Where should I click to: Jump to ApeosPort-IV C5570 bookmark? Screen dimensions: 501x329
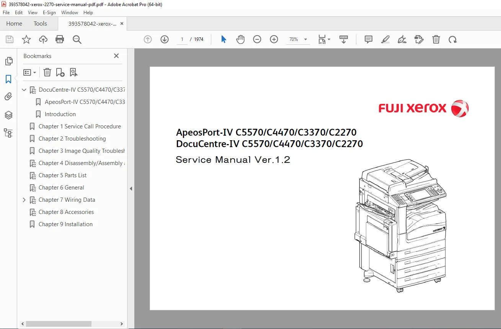click(85, 102)
